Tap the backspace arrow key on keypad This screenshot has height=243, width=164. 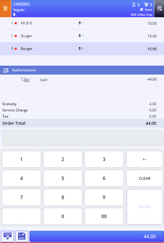click(x=144, y=159)
